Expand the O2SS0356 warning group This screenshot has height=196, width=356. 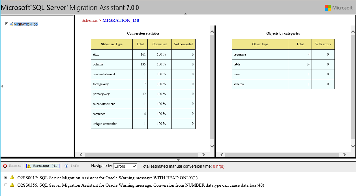pos(6,185)
